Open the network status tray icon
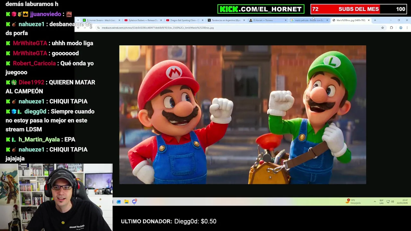 (x=388, y=201)
